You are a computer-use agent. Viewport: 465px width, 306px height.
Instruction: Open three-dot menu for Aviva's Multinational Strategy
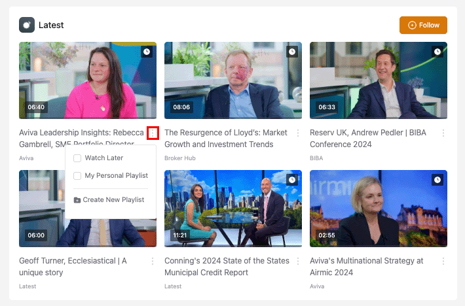pyautogui.click(x=443, y=261)
